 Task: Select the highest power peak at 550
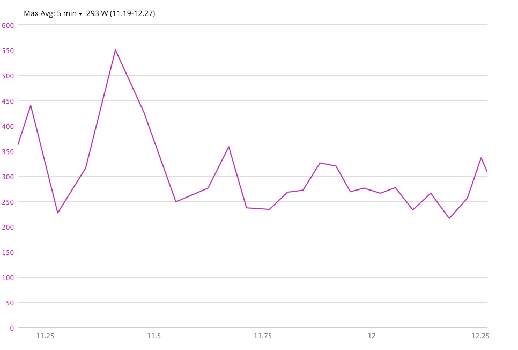click(x=115, y=50)
